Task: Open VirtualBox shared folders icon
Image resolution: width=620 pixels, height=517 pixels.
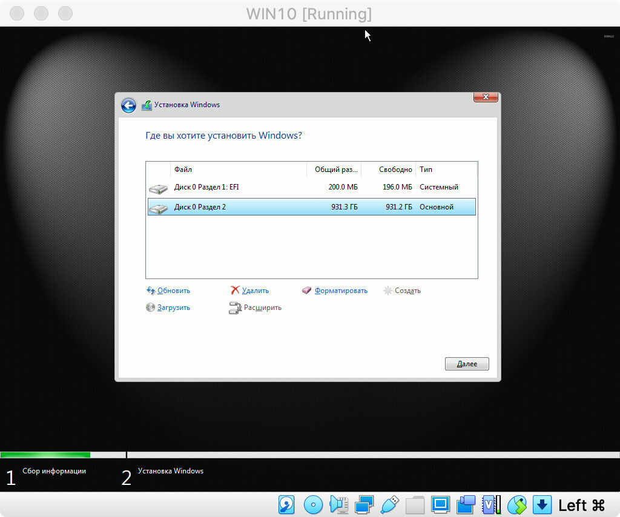Action: tap(415, 505)
